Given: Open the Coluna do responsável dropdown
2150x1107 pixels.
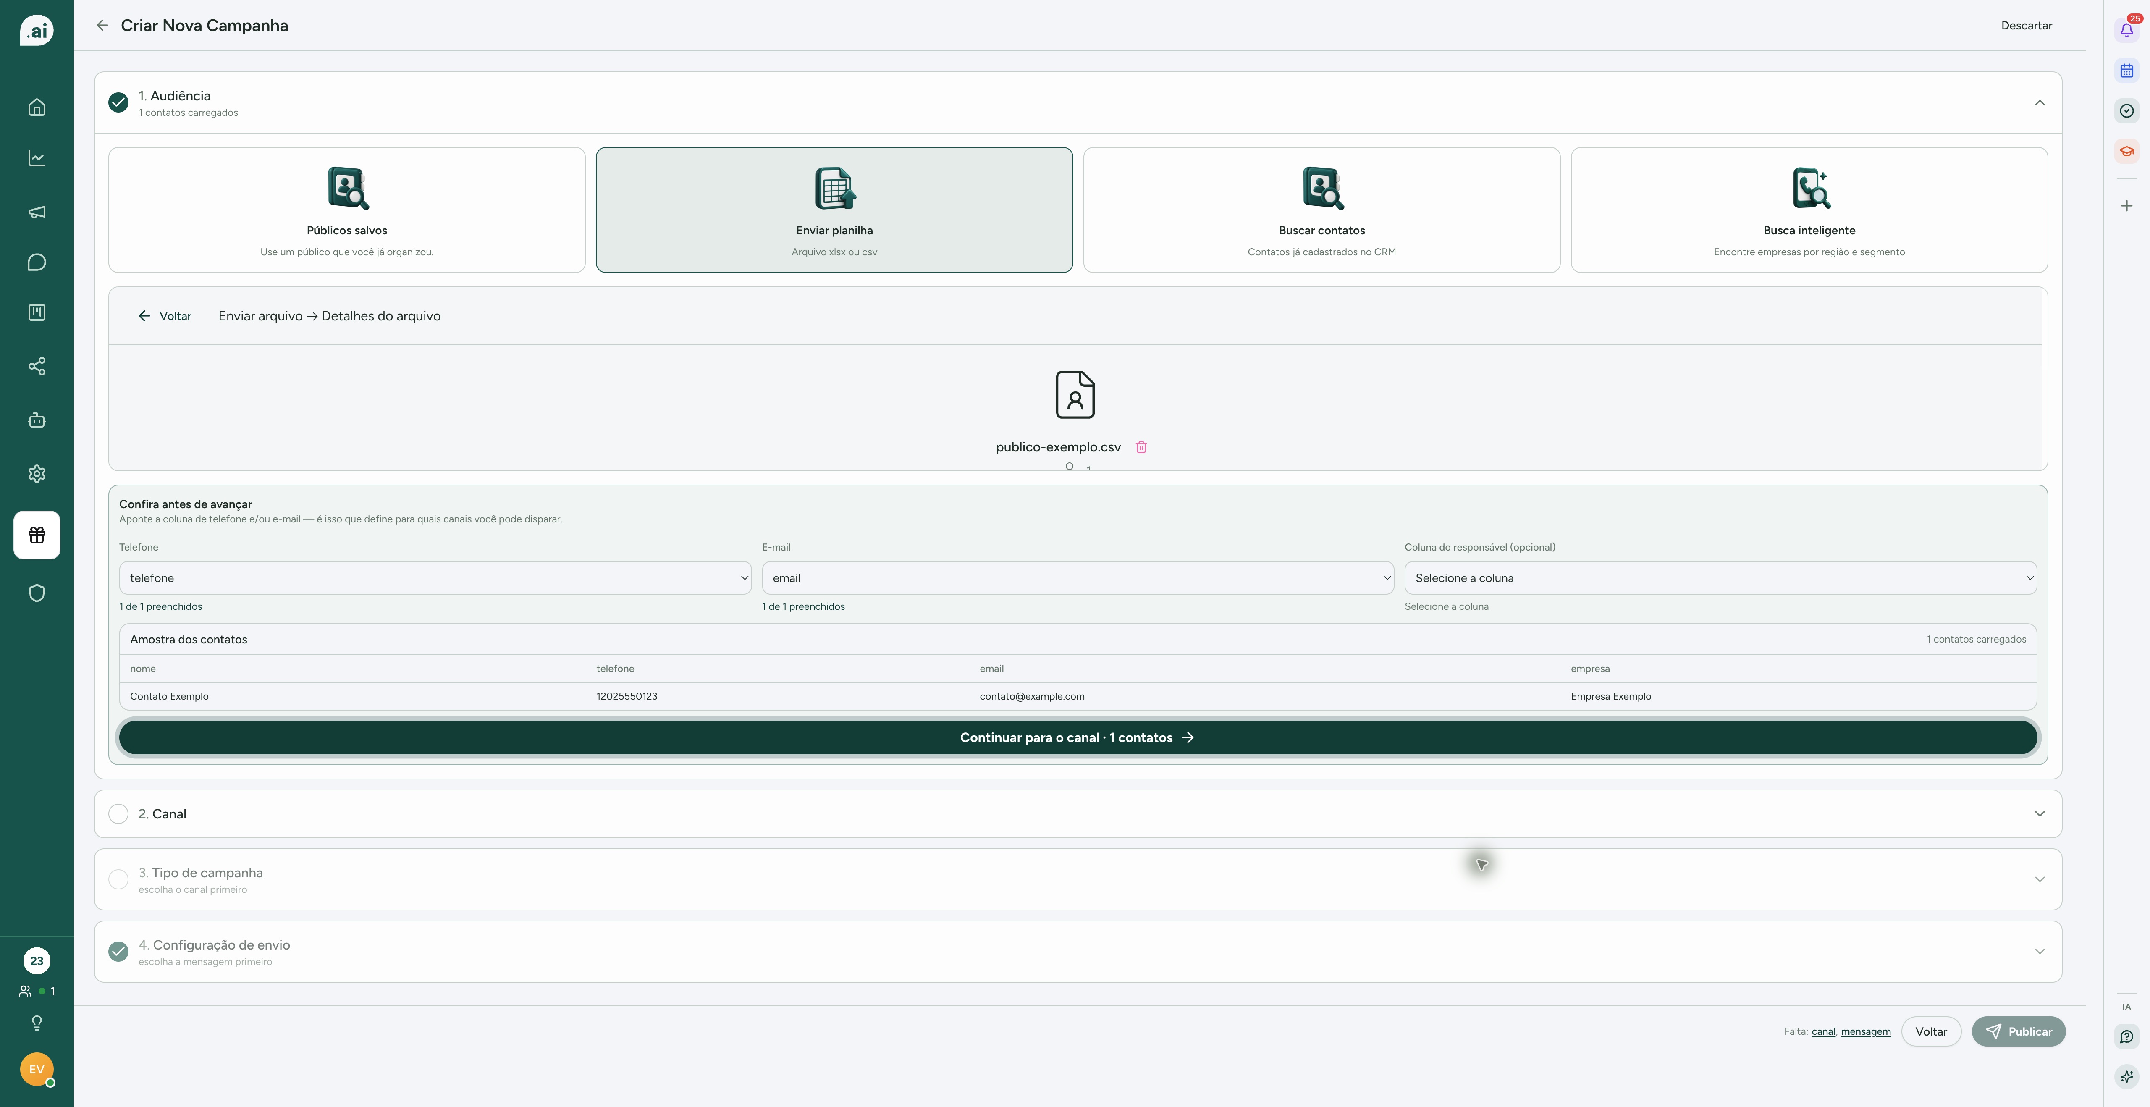Looking at the screenshot, I should [1720, 578].
